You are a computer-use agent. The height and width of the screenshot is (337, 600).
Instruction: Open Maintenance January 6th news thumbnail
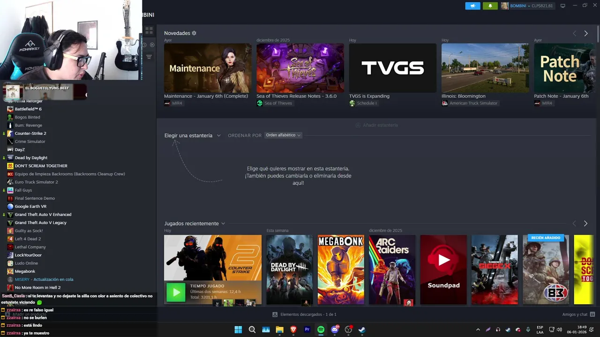click(x=208, y=68)
